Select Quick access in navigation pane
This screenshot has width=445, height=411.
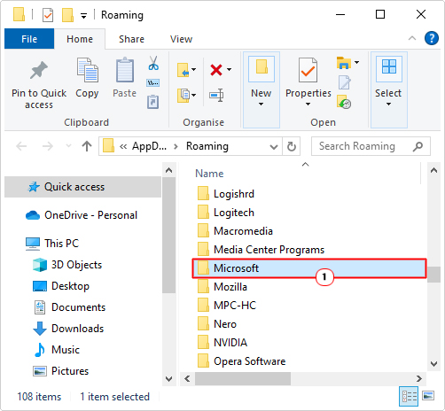[x=82, y=187]
